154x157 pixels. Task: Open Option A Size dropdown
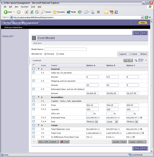click(92, 122)
